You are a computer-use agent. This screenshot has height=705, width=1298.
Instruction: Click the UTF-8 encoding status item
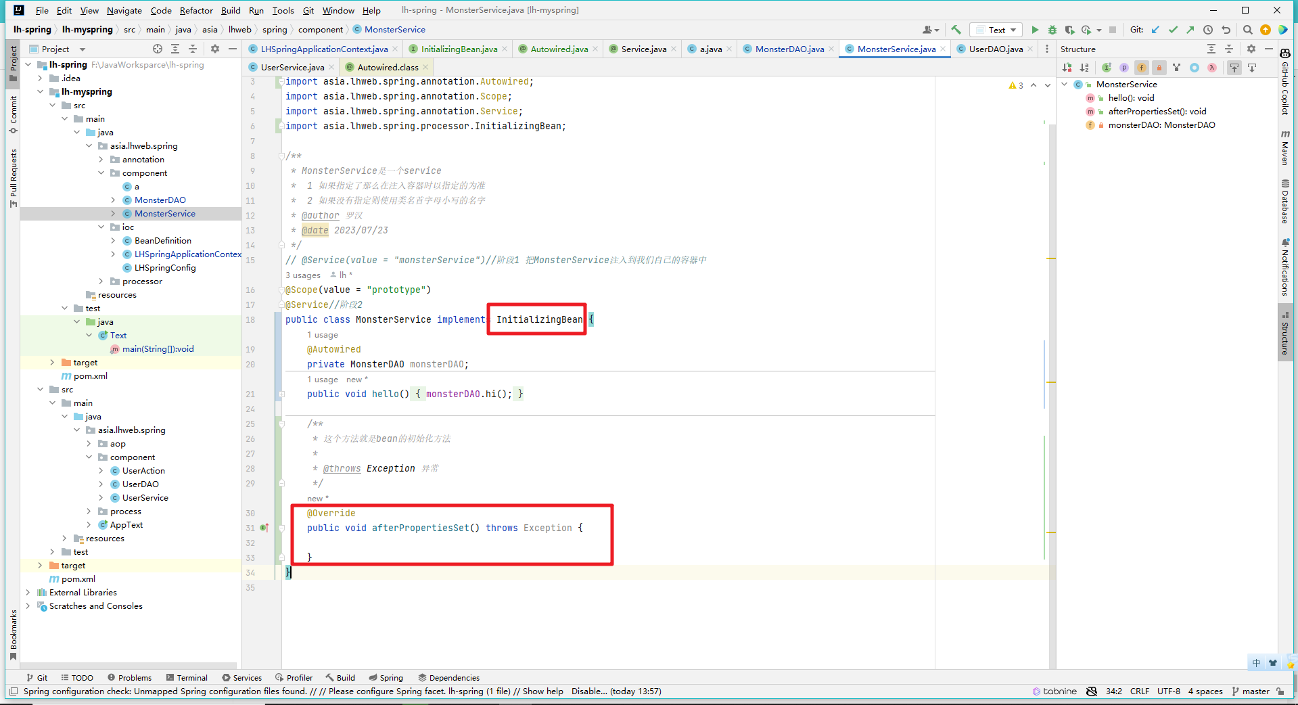pos(1169,691)
